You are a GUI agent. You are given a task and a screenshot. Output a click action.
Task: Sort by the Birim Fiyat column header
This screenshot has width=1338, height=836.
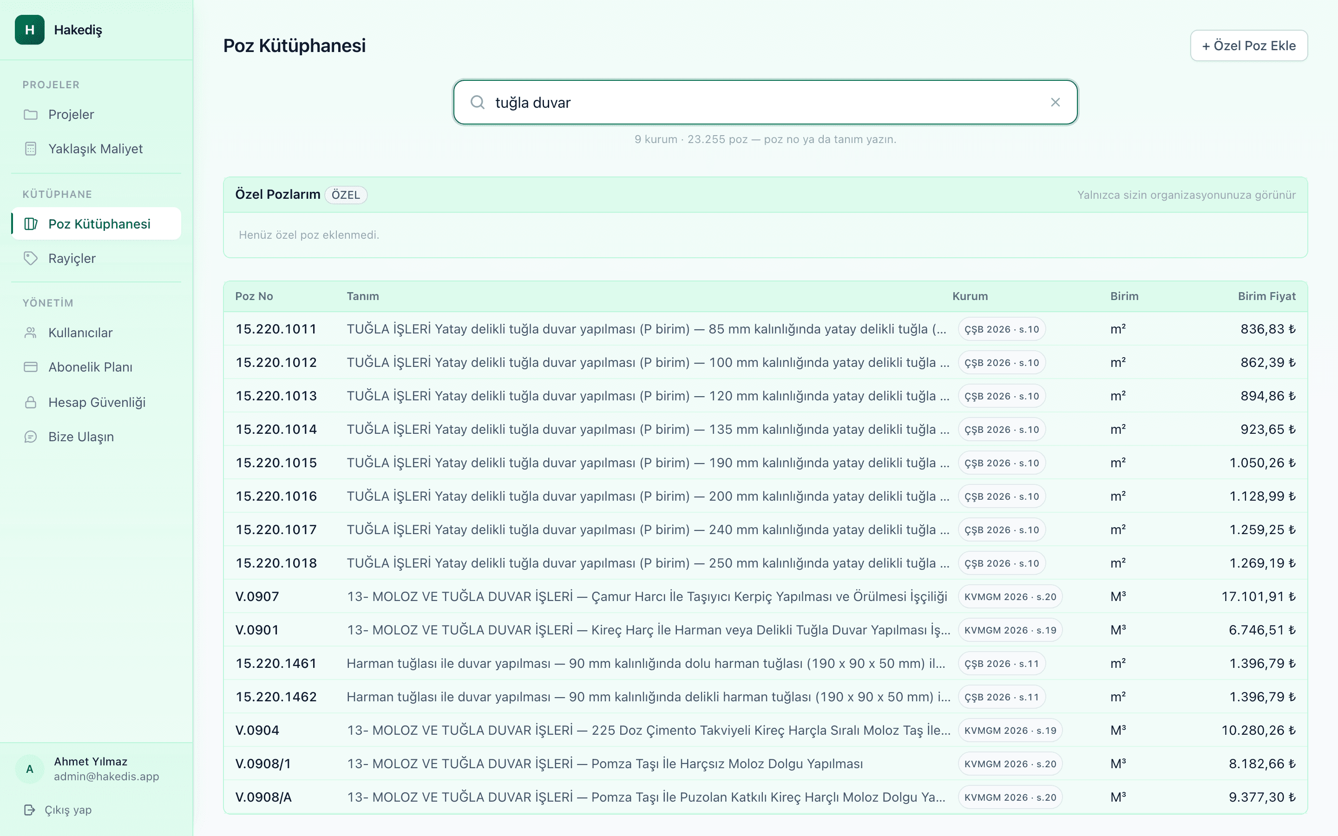pyautogui.click(x=1266, y=296)
